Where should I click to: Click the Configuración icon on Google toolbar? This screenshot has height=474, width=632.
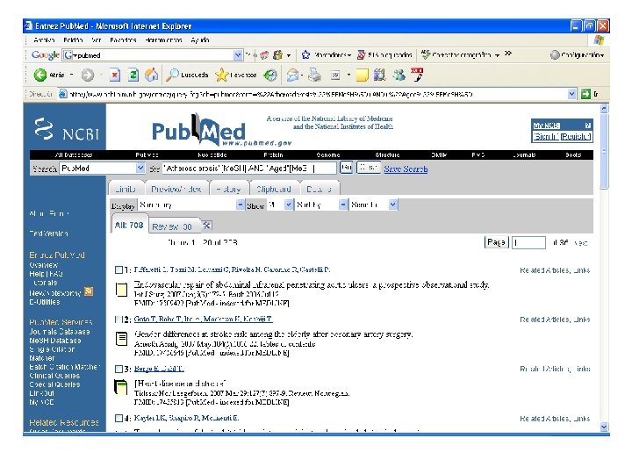(555, 54)
